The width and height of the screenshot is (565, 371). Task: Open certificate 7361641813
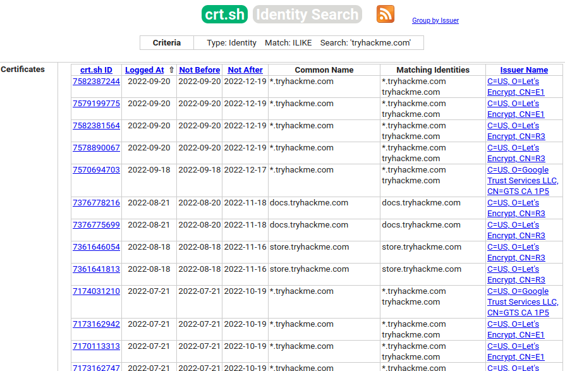(96, 269)
